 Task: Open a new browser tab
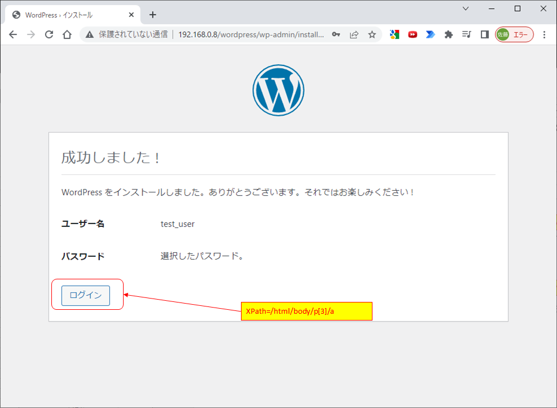click(153, 15)
